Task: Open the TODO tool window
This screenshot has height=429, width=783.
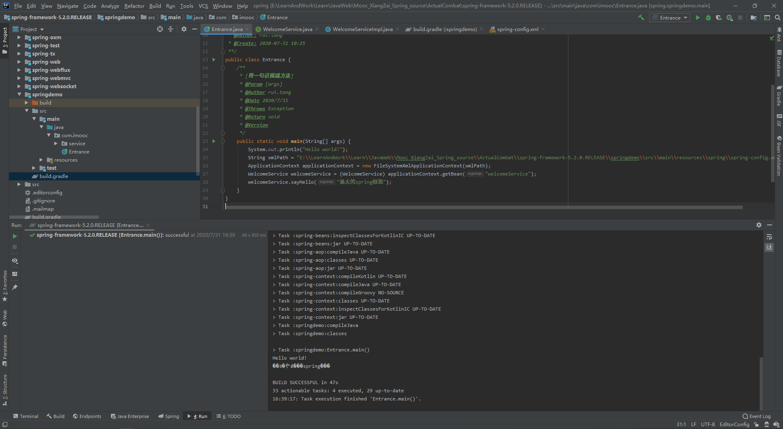Action: coord(228,416)
